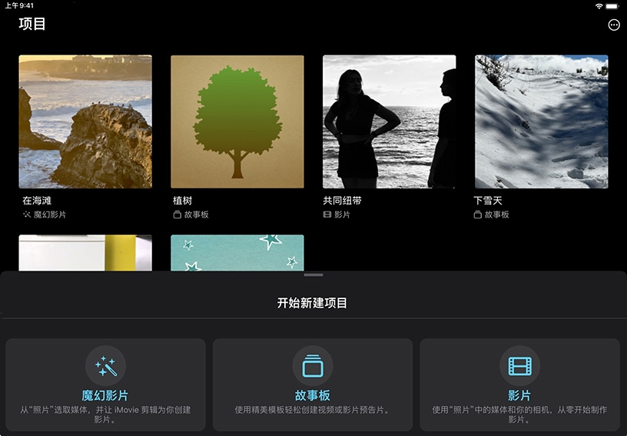Click the storyboard icon under 下雪天
This screenshot has width=627, height=436.
point(478,215)
